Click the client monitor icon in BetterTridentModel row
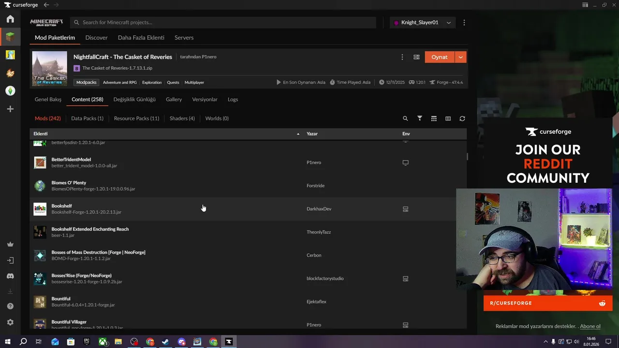This screenshot has width=619, height=348. tap(406, 162)
